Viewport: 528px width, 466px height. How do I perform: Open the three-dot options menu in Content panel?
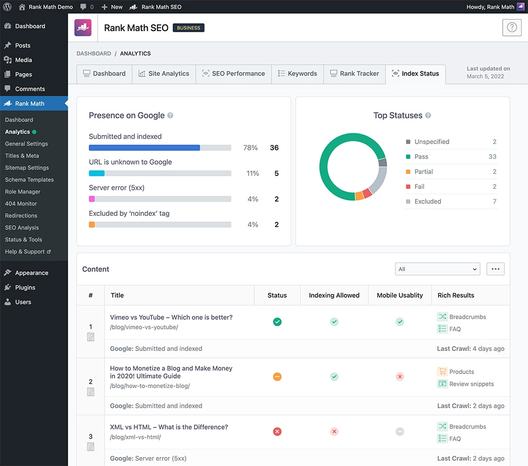coord(495,269)
